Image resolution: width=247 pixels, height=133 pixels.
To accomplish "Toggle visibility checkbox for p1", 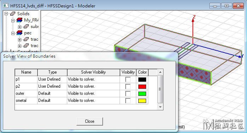I will (128, 79).
